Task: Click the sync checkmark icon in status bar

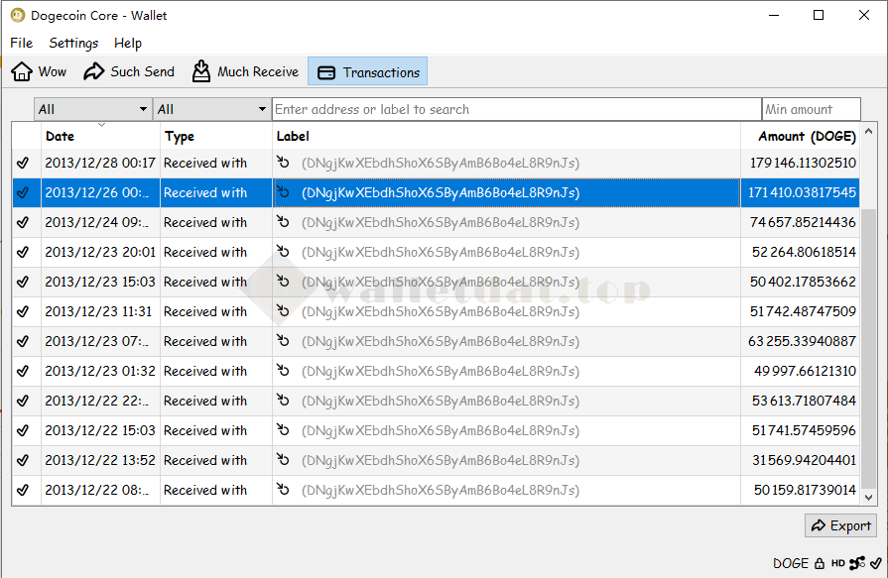Action: [875, 563]
